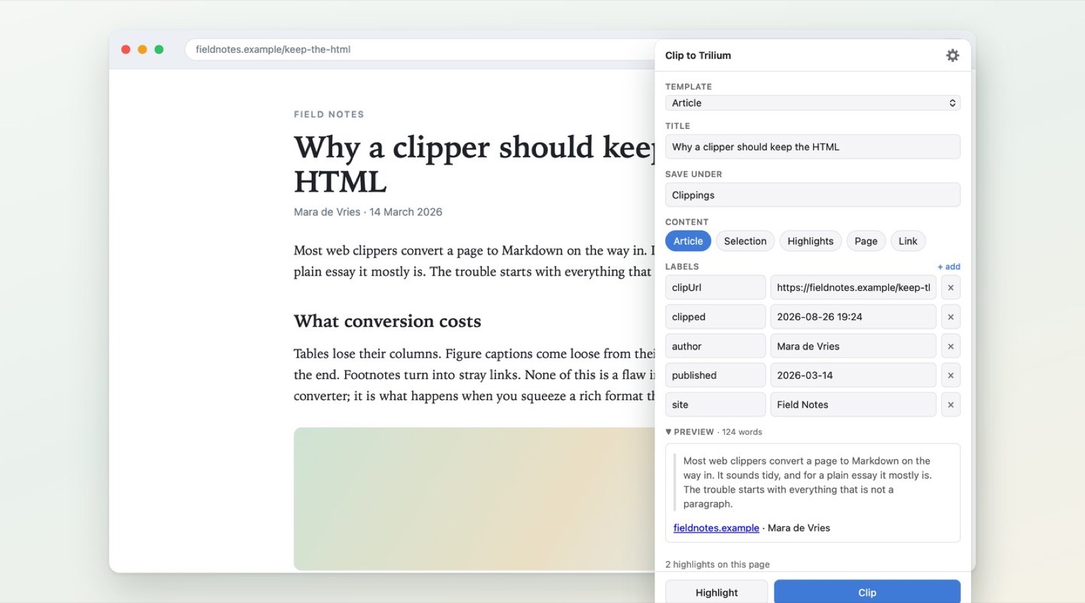Edit the clipUrl label name field
This screenshot has width=1085, height=603.
pyautogui.click(x=715, y=288)
